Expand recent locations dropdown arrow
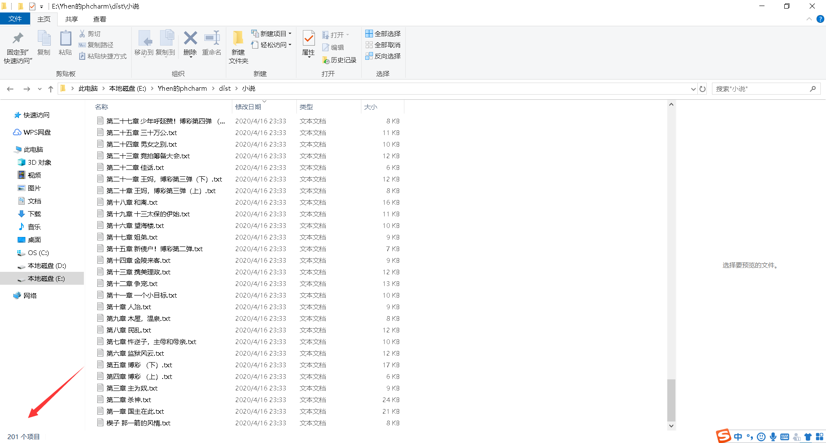The height and width of the screenshot is (443, 826). (40, 89)
